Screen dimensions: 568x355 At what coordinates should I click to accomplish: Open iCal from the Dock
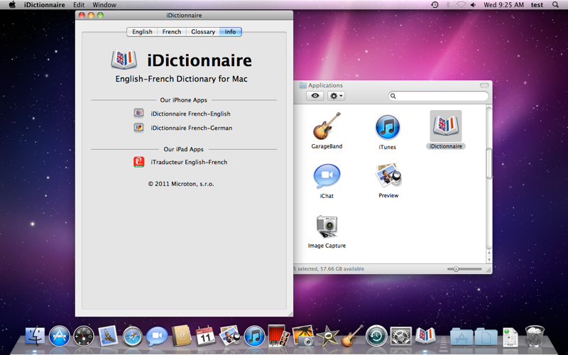(205, 336)
